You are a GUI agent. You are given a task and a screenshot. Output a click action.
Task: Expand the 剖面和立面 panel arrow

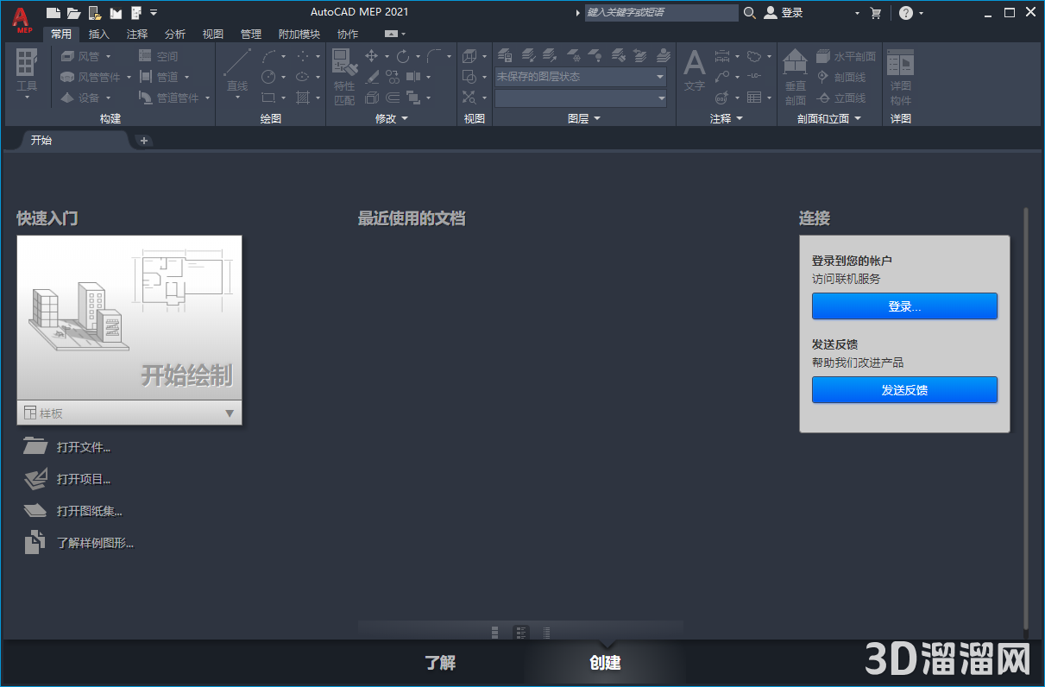coord(858,119)
